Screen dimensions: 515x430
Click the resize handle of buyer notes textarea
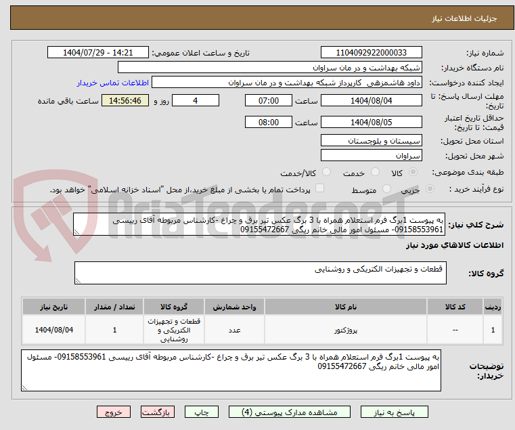[24, 388]
